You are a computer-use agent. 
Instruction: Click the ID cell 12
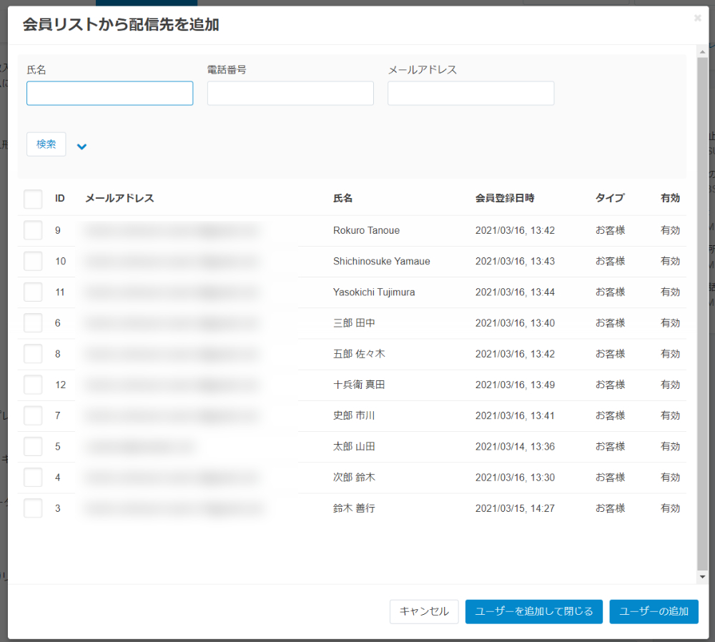pos(60,385)
